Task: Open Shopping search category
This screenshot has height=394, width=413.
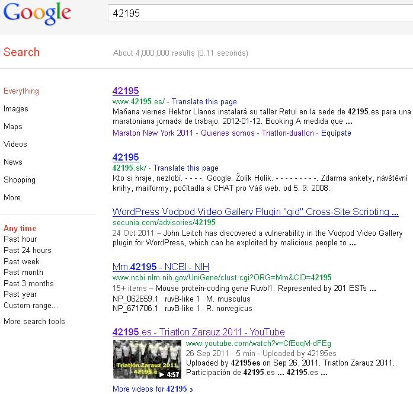Action: pos(20,180)
